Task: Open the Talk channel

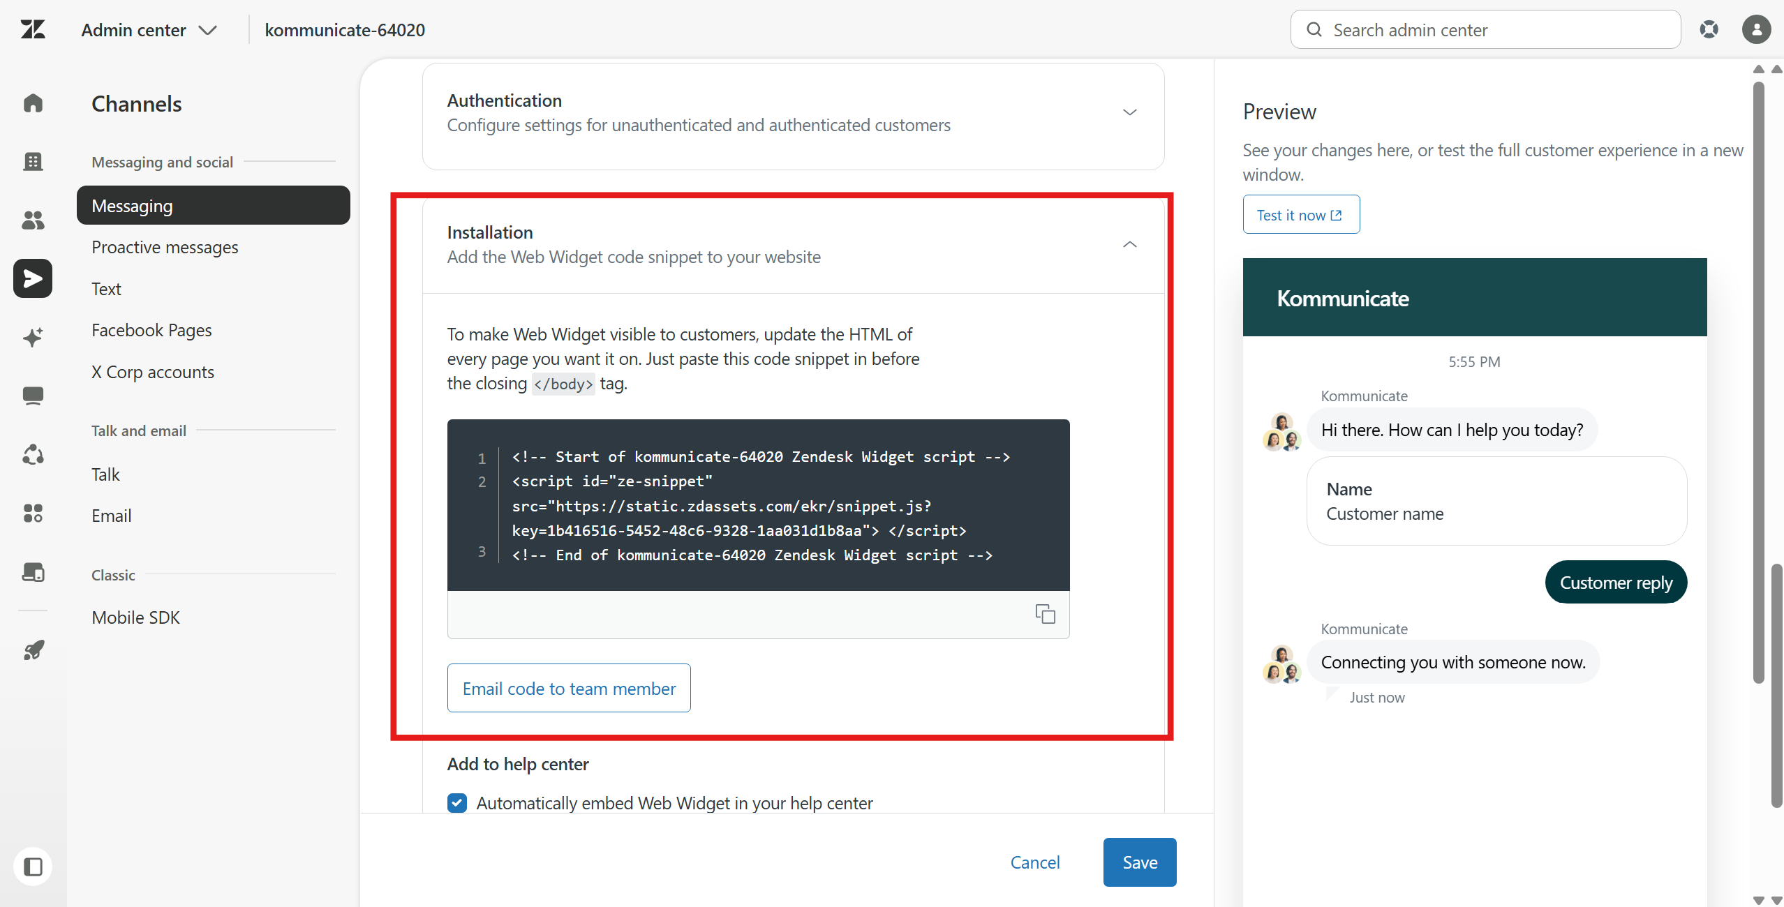Action: click(105, 474)
